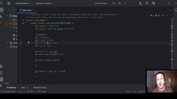Open the Terminal tool window icon
177x99 pixels.
coord(1,73)
